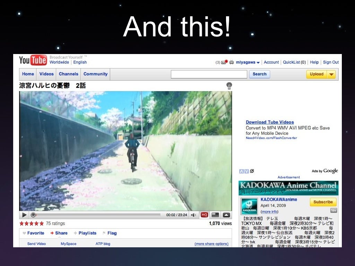355x266 pixels.
Task: Toggle HQ video quality
Action: tap(204, 215)
